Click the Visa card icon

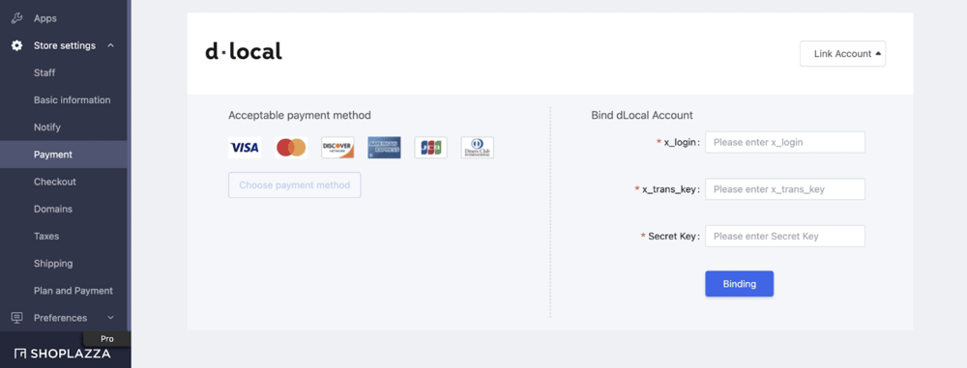click(245, 148)
